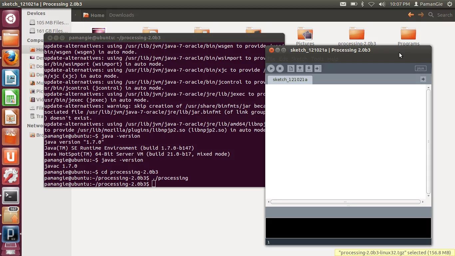
Task: Open the Ubuntu Dash home launcher
Action: 11,19
